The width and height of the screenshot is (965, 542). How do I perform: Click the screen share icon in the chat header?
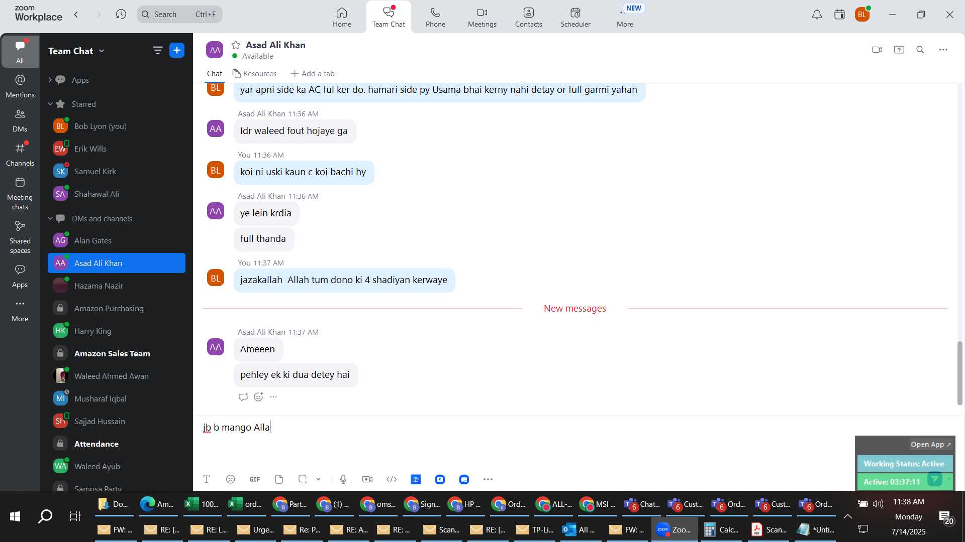899,50
